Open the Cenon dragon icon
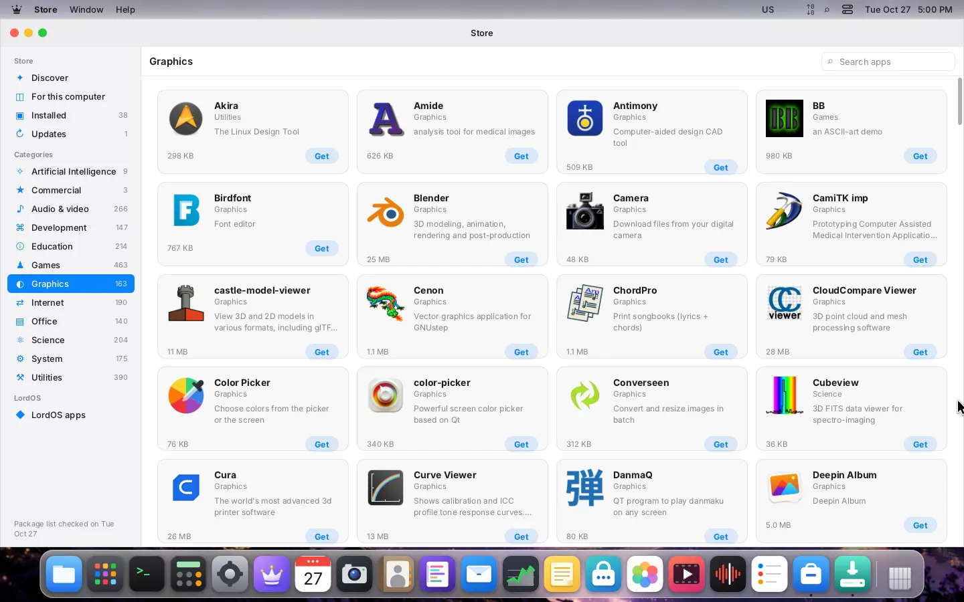964x602 pixels. pos(386,304)
